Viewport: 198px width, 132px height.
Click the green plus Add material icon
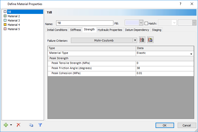click(x=6, y=125)
